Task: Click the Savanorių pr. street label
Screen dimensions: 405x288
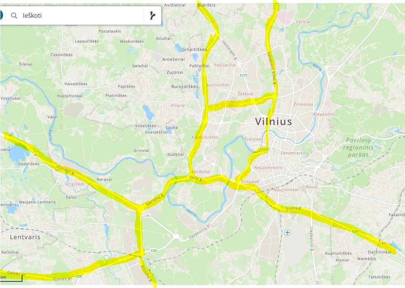Action: (200, 230)
